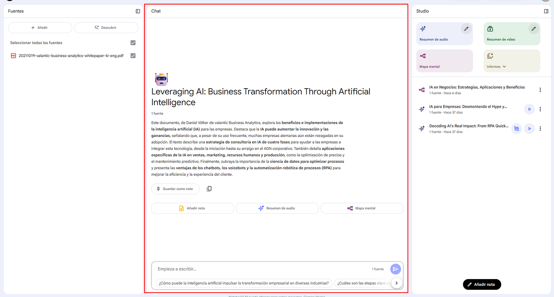This screenshot has width=554, height=297.
Task: Open the Mapa mental card in Studio
Action: [x=444, y=61]
